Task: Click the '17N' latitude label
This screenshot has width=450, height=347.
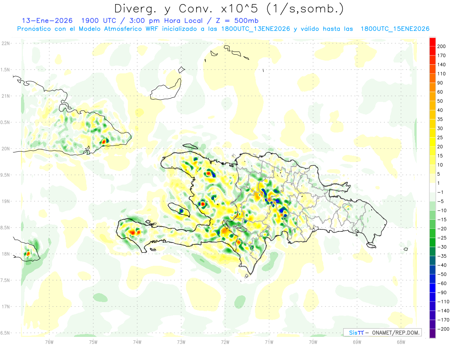Action: (5, 307)
